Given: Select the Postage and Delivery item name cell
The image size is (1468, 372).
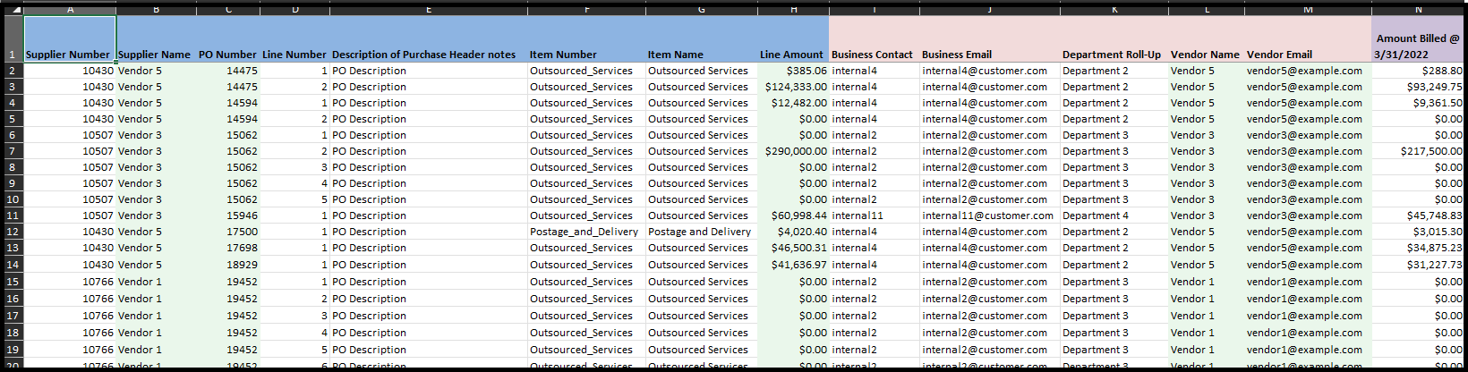Looking at the screenshot, I should click(700, 232).
